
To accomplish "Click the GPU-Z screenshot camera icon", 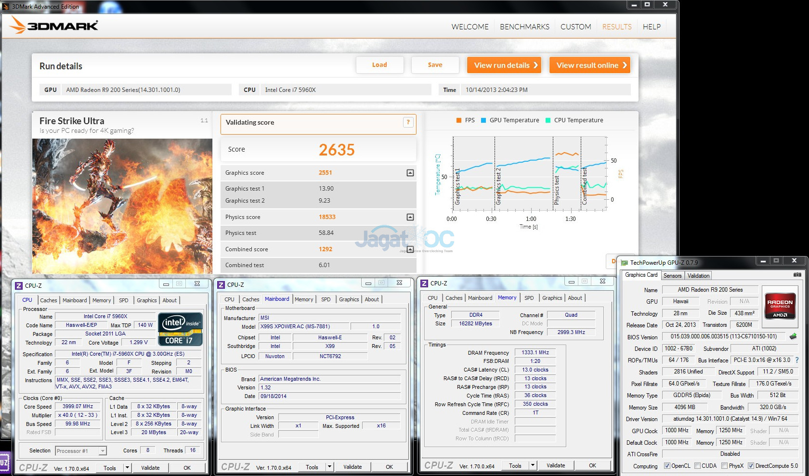I will tap(797, 275).
